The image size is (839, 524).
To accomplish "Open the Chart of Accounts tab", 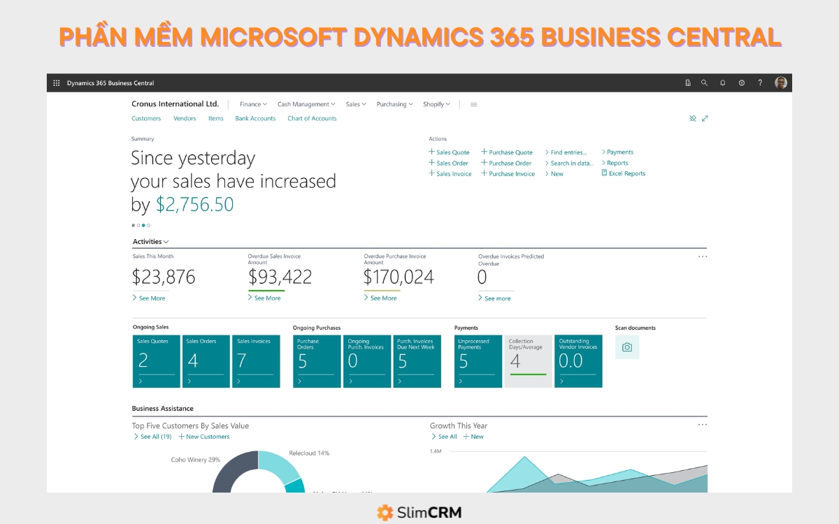I will (312, 119).
